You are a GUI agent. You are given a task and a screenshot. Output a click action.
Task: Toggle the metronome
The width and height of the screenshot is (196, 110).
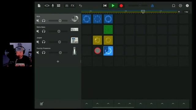(x=152, y=5)
